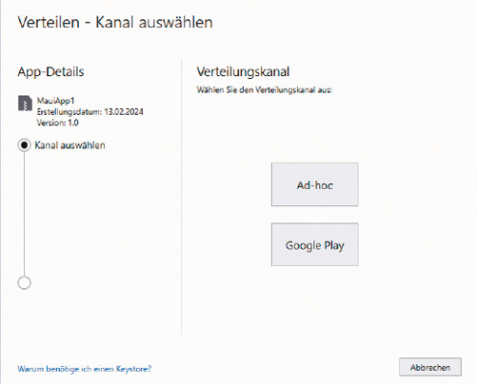Click the vertical step progress line
The image size is (477, 384).
[24, 214]
